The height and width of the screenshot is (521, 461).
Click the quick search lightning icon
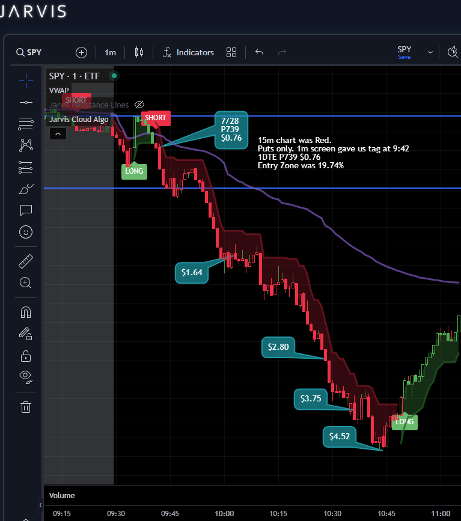pyautogui.click(x=453, y=52)
